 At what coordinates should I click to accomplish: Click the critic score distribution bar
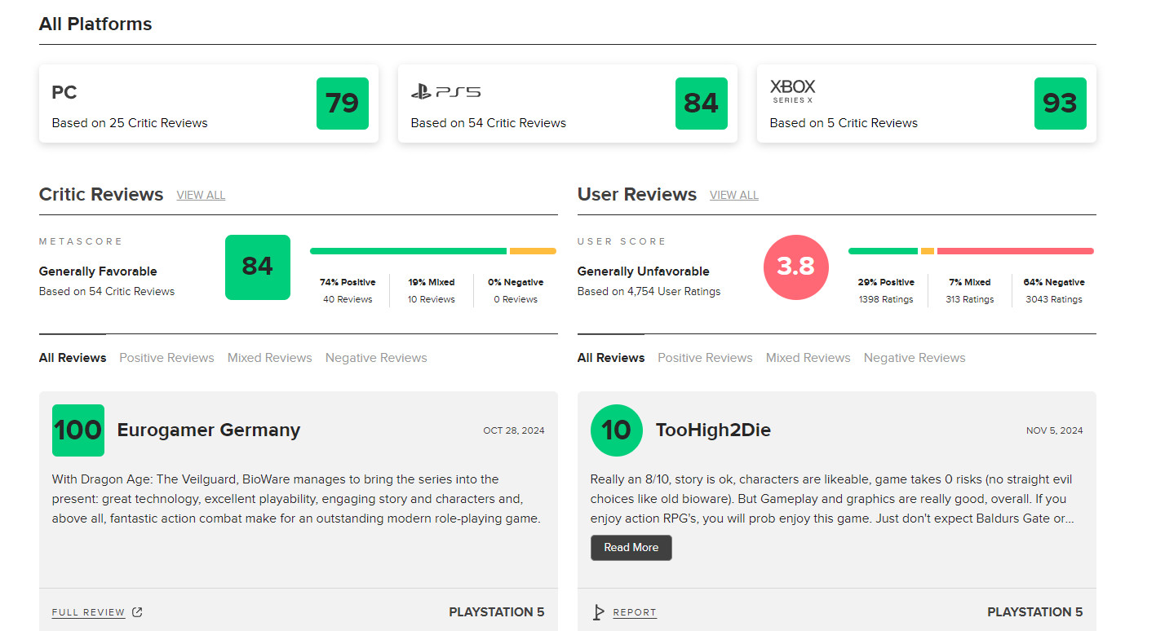[x=433, y=251]
